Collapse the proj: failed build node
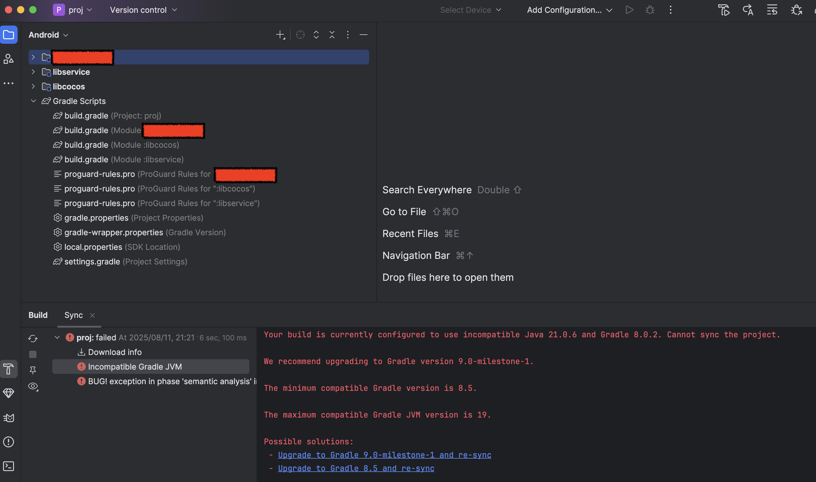 point(57,337)
